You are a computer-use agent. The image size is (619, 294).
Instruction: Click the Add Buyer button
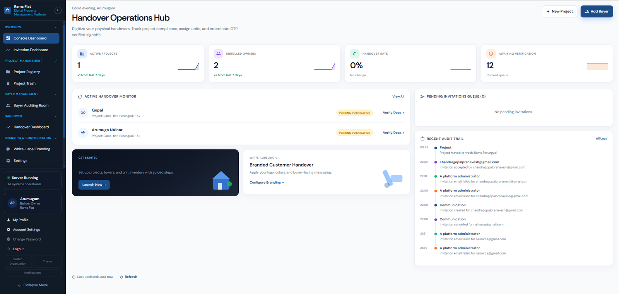pyautogui.click(x=597, y=12)
